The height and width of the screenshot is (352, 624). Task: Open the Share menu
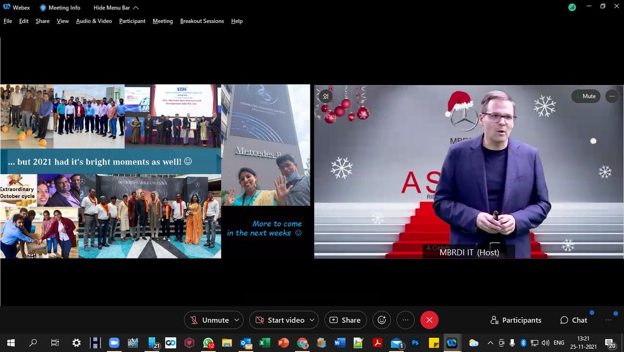click(x=43, y=21)
